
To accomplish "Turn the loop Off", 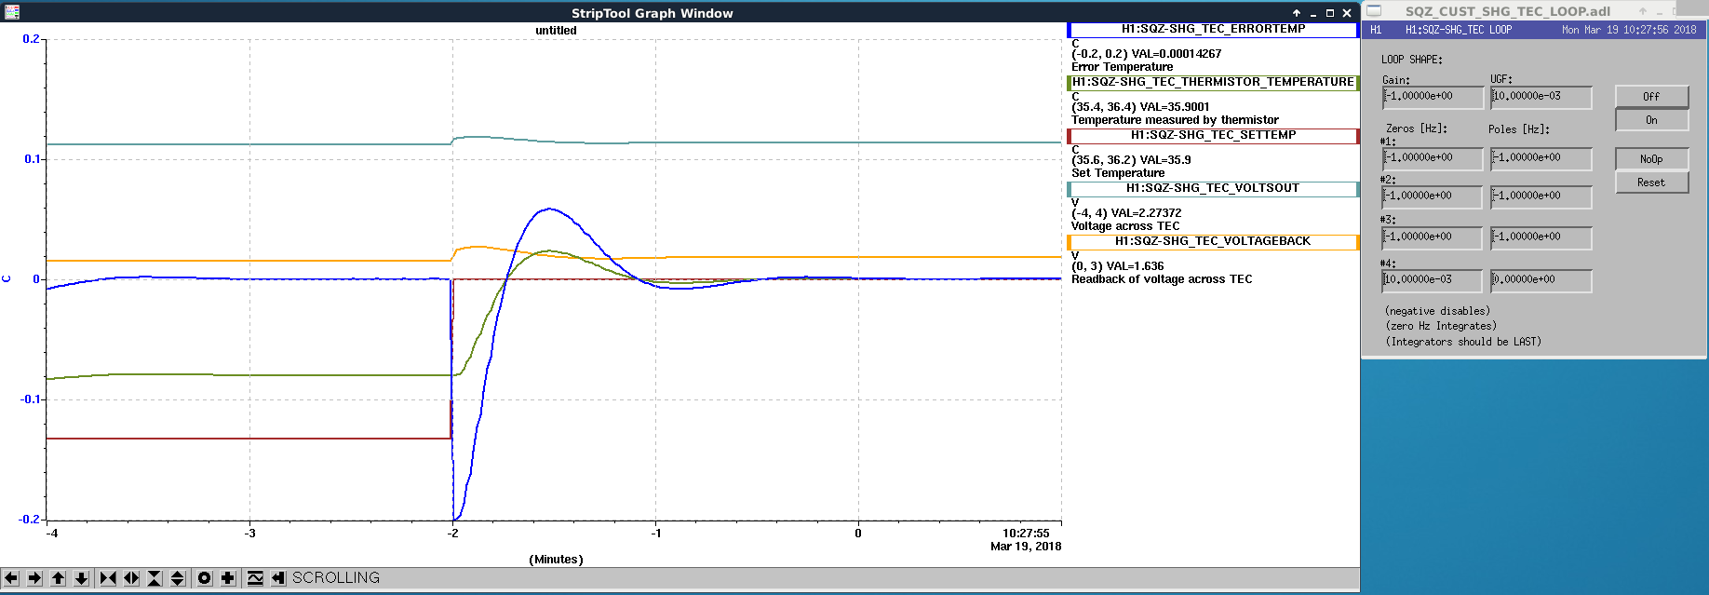I will coord(1651,97).
